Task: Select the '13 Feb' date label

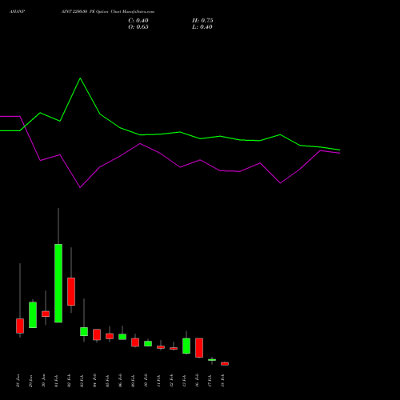Action: [x=185, y=381]
